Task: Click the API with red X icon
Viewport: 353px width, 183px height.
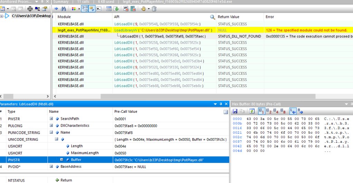Action: click(x=126, y=9)
